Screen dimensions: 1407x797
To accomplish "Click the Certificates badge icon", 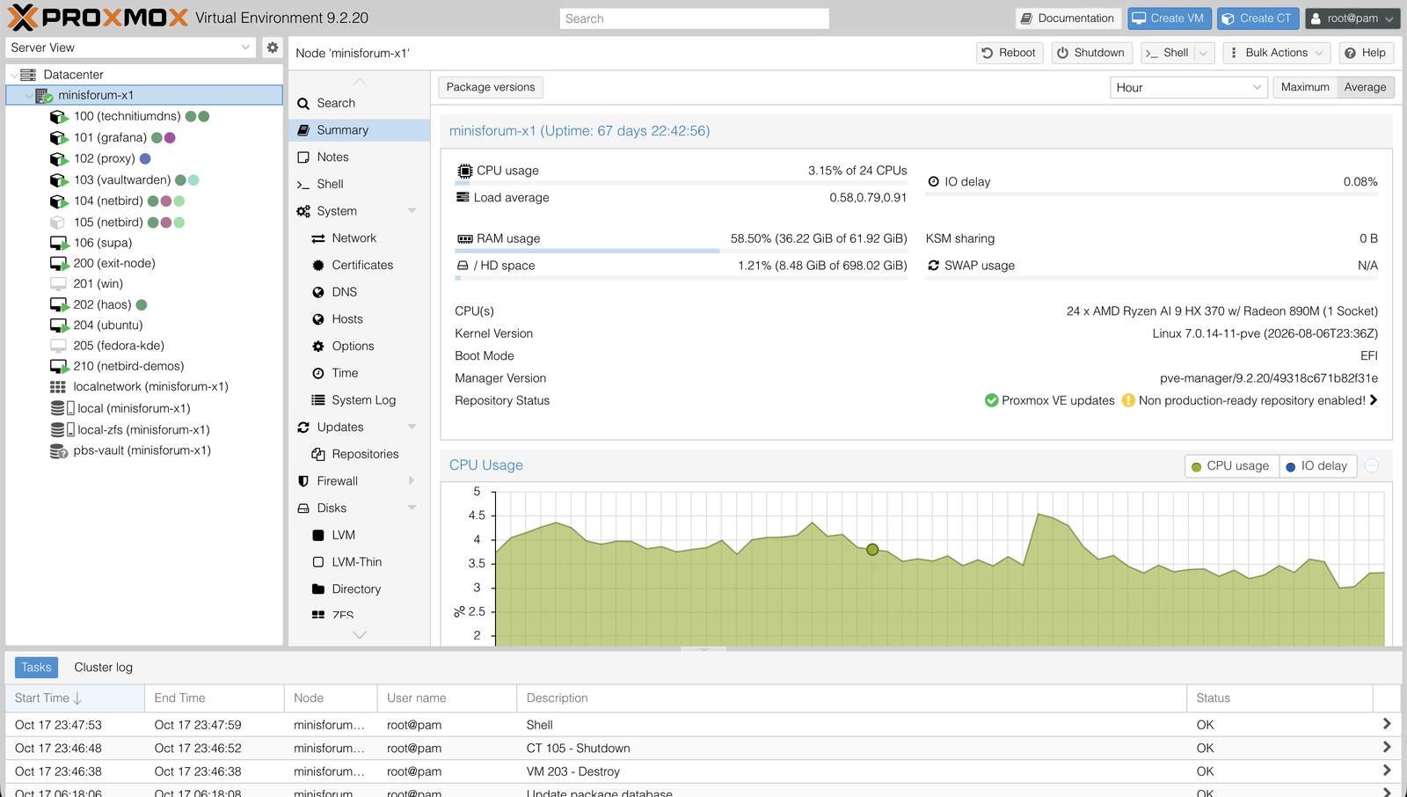I will click(318, 266).
